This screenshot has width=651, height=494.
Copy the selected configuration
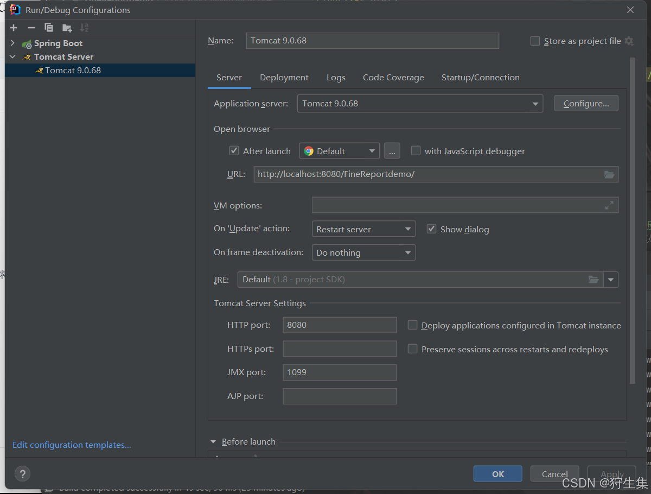[x=49, y=28]
